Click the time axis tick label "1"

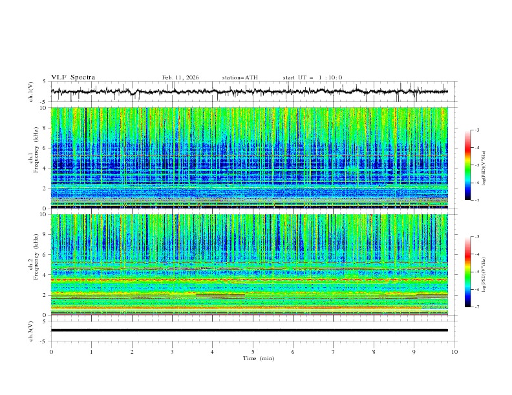tap(91, 352)
